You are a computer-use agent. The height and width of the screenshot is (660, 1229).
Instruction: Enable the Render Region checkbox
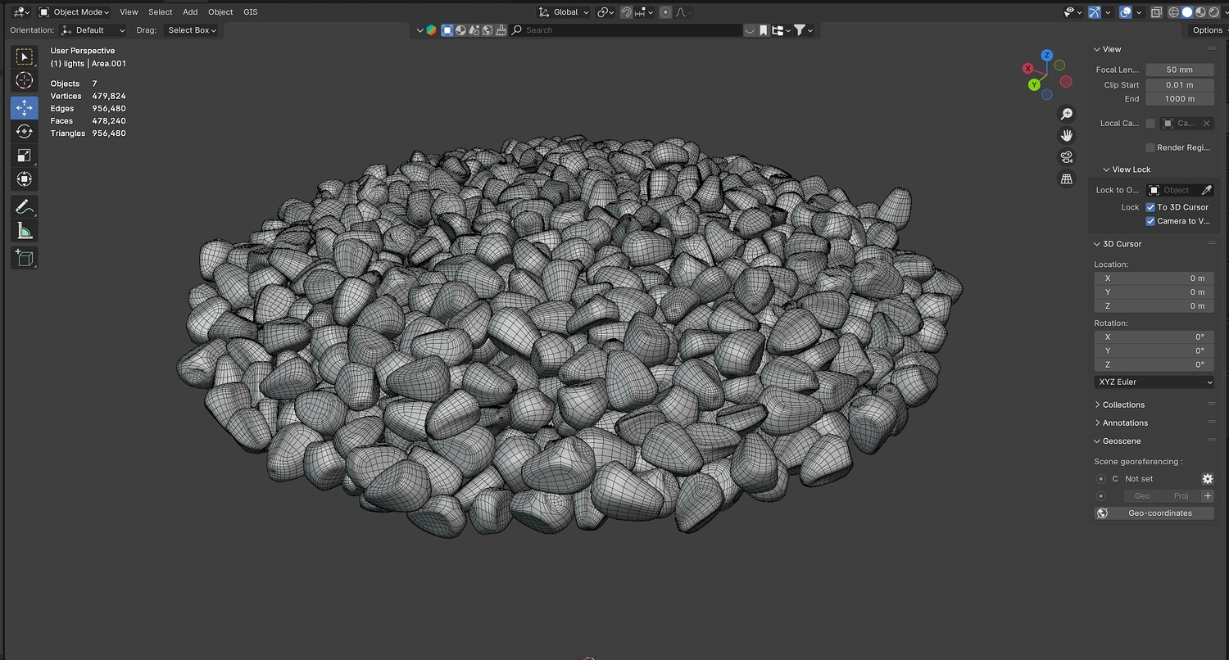(x=1150, y=147)
